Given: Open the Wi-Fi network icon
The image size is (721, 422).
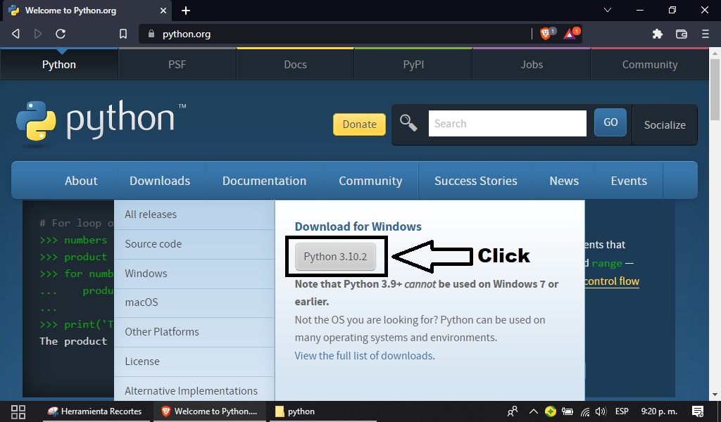Looking at the screenshot, I should coord(585,412).
